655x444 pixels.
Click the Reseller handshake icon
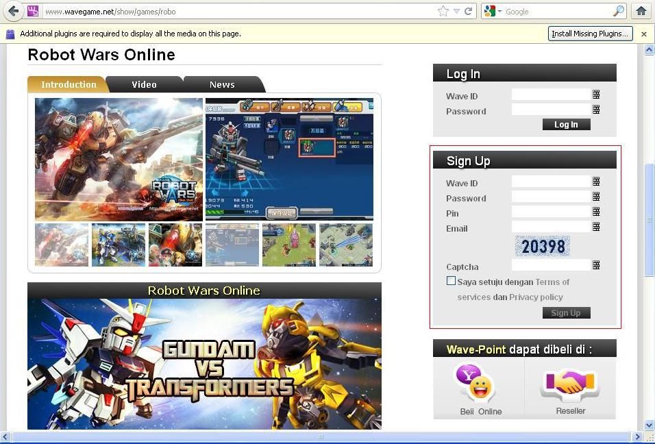pyautogui.click(x=571, y=384)
